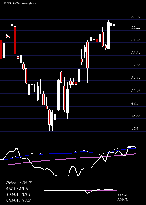Click the 5MA : 55.6 value
This screenshot has width=146, height=205.
coord(17,189)
